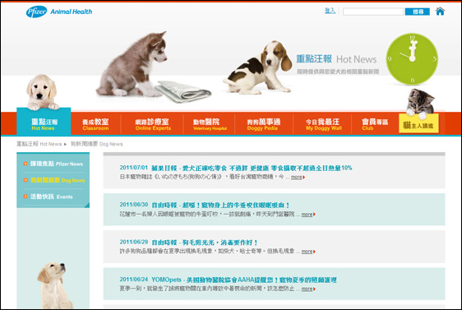Open the Classroom navigation tab
This screenshot has width=462, height=310.
[x=95, y=124]
